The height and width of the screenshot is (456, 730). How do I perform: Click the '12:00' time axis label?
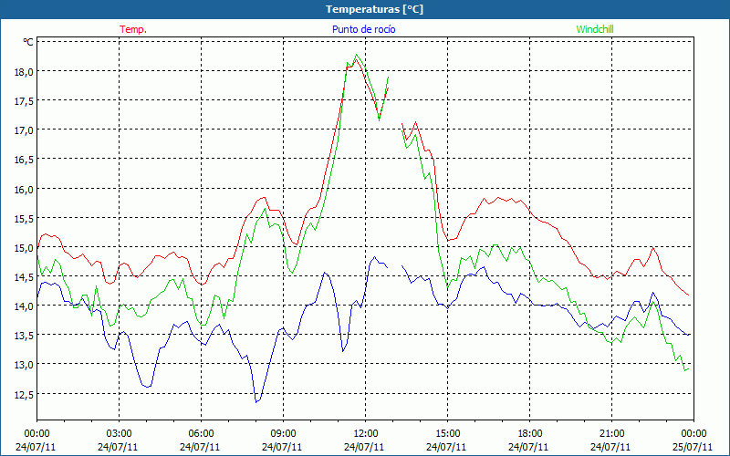[x=366, y=434]
